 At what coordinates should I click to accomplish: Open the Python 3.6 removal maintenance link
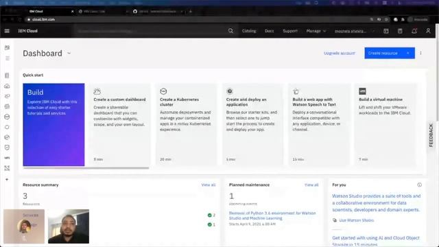coord(272,215)
